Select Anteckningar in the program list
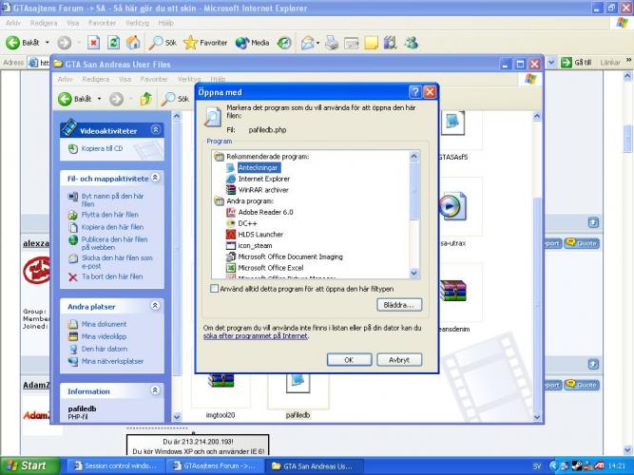Image resolution: width=634 pixels, height=475 pixels. point(258,167)
